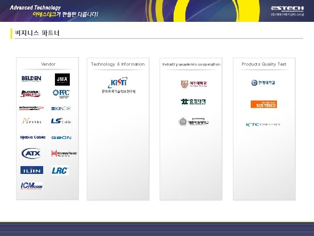Image resolution: width=314 pixels, height=236 pixels.
Task: Click the JMA black logo
Action: 62,80
